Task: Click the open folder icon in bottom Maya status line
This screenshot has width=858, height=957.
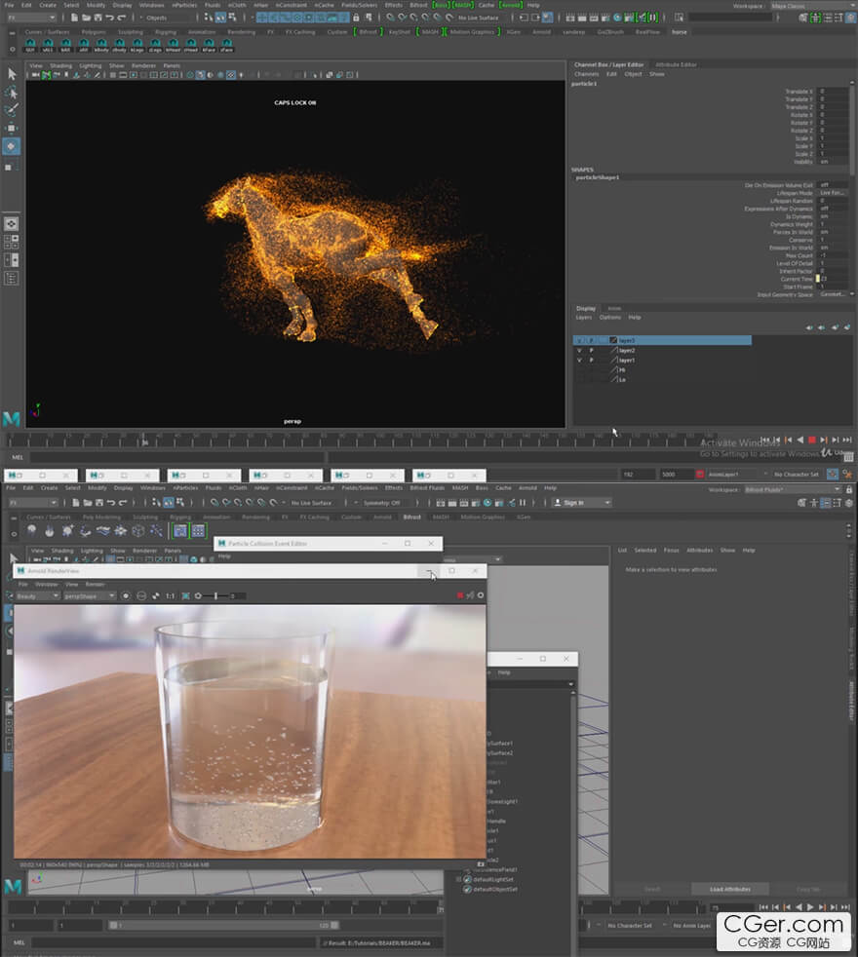Action: [x=88, y=502]
